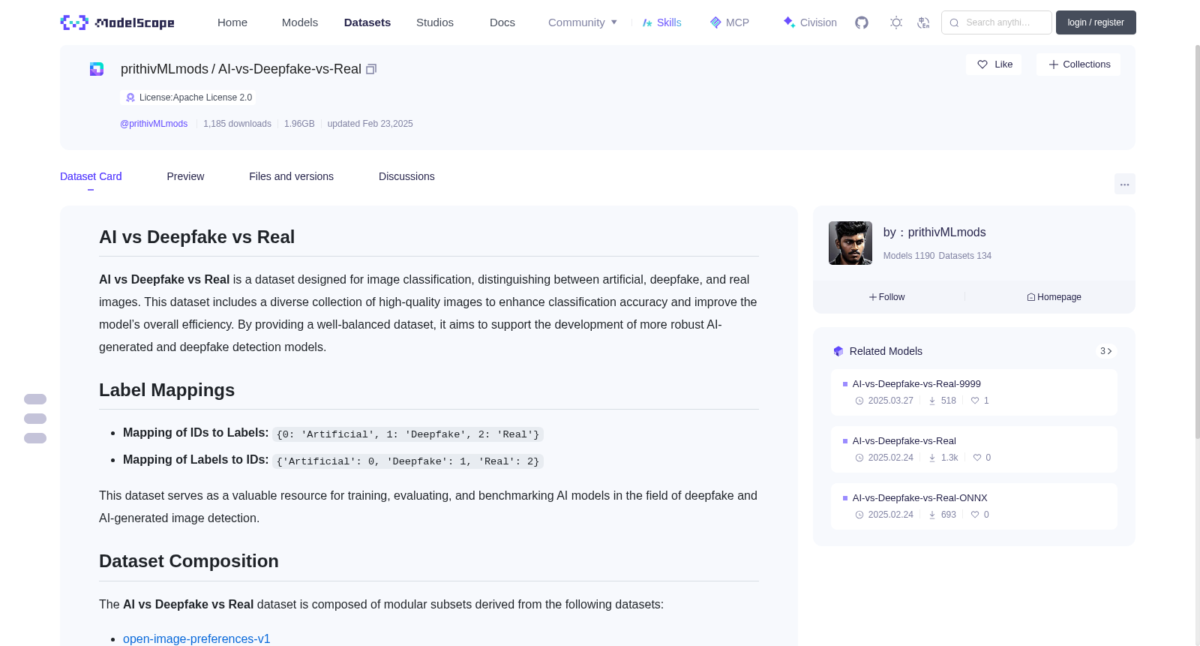Image resolution: width=1200 pixels, height=646 pixels.
Task: Open the AI-vs-Deepfake-vs-Real-9999 model
Action: pyautogui.click(x=916, y=384)
